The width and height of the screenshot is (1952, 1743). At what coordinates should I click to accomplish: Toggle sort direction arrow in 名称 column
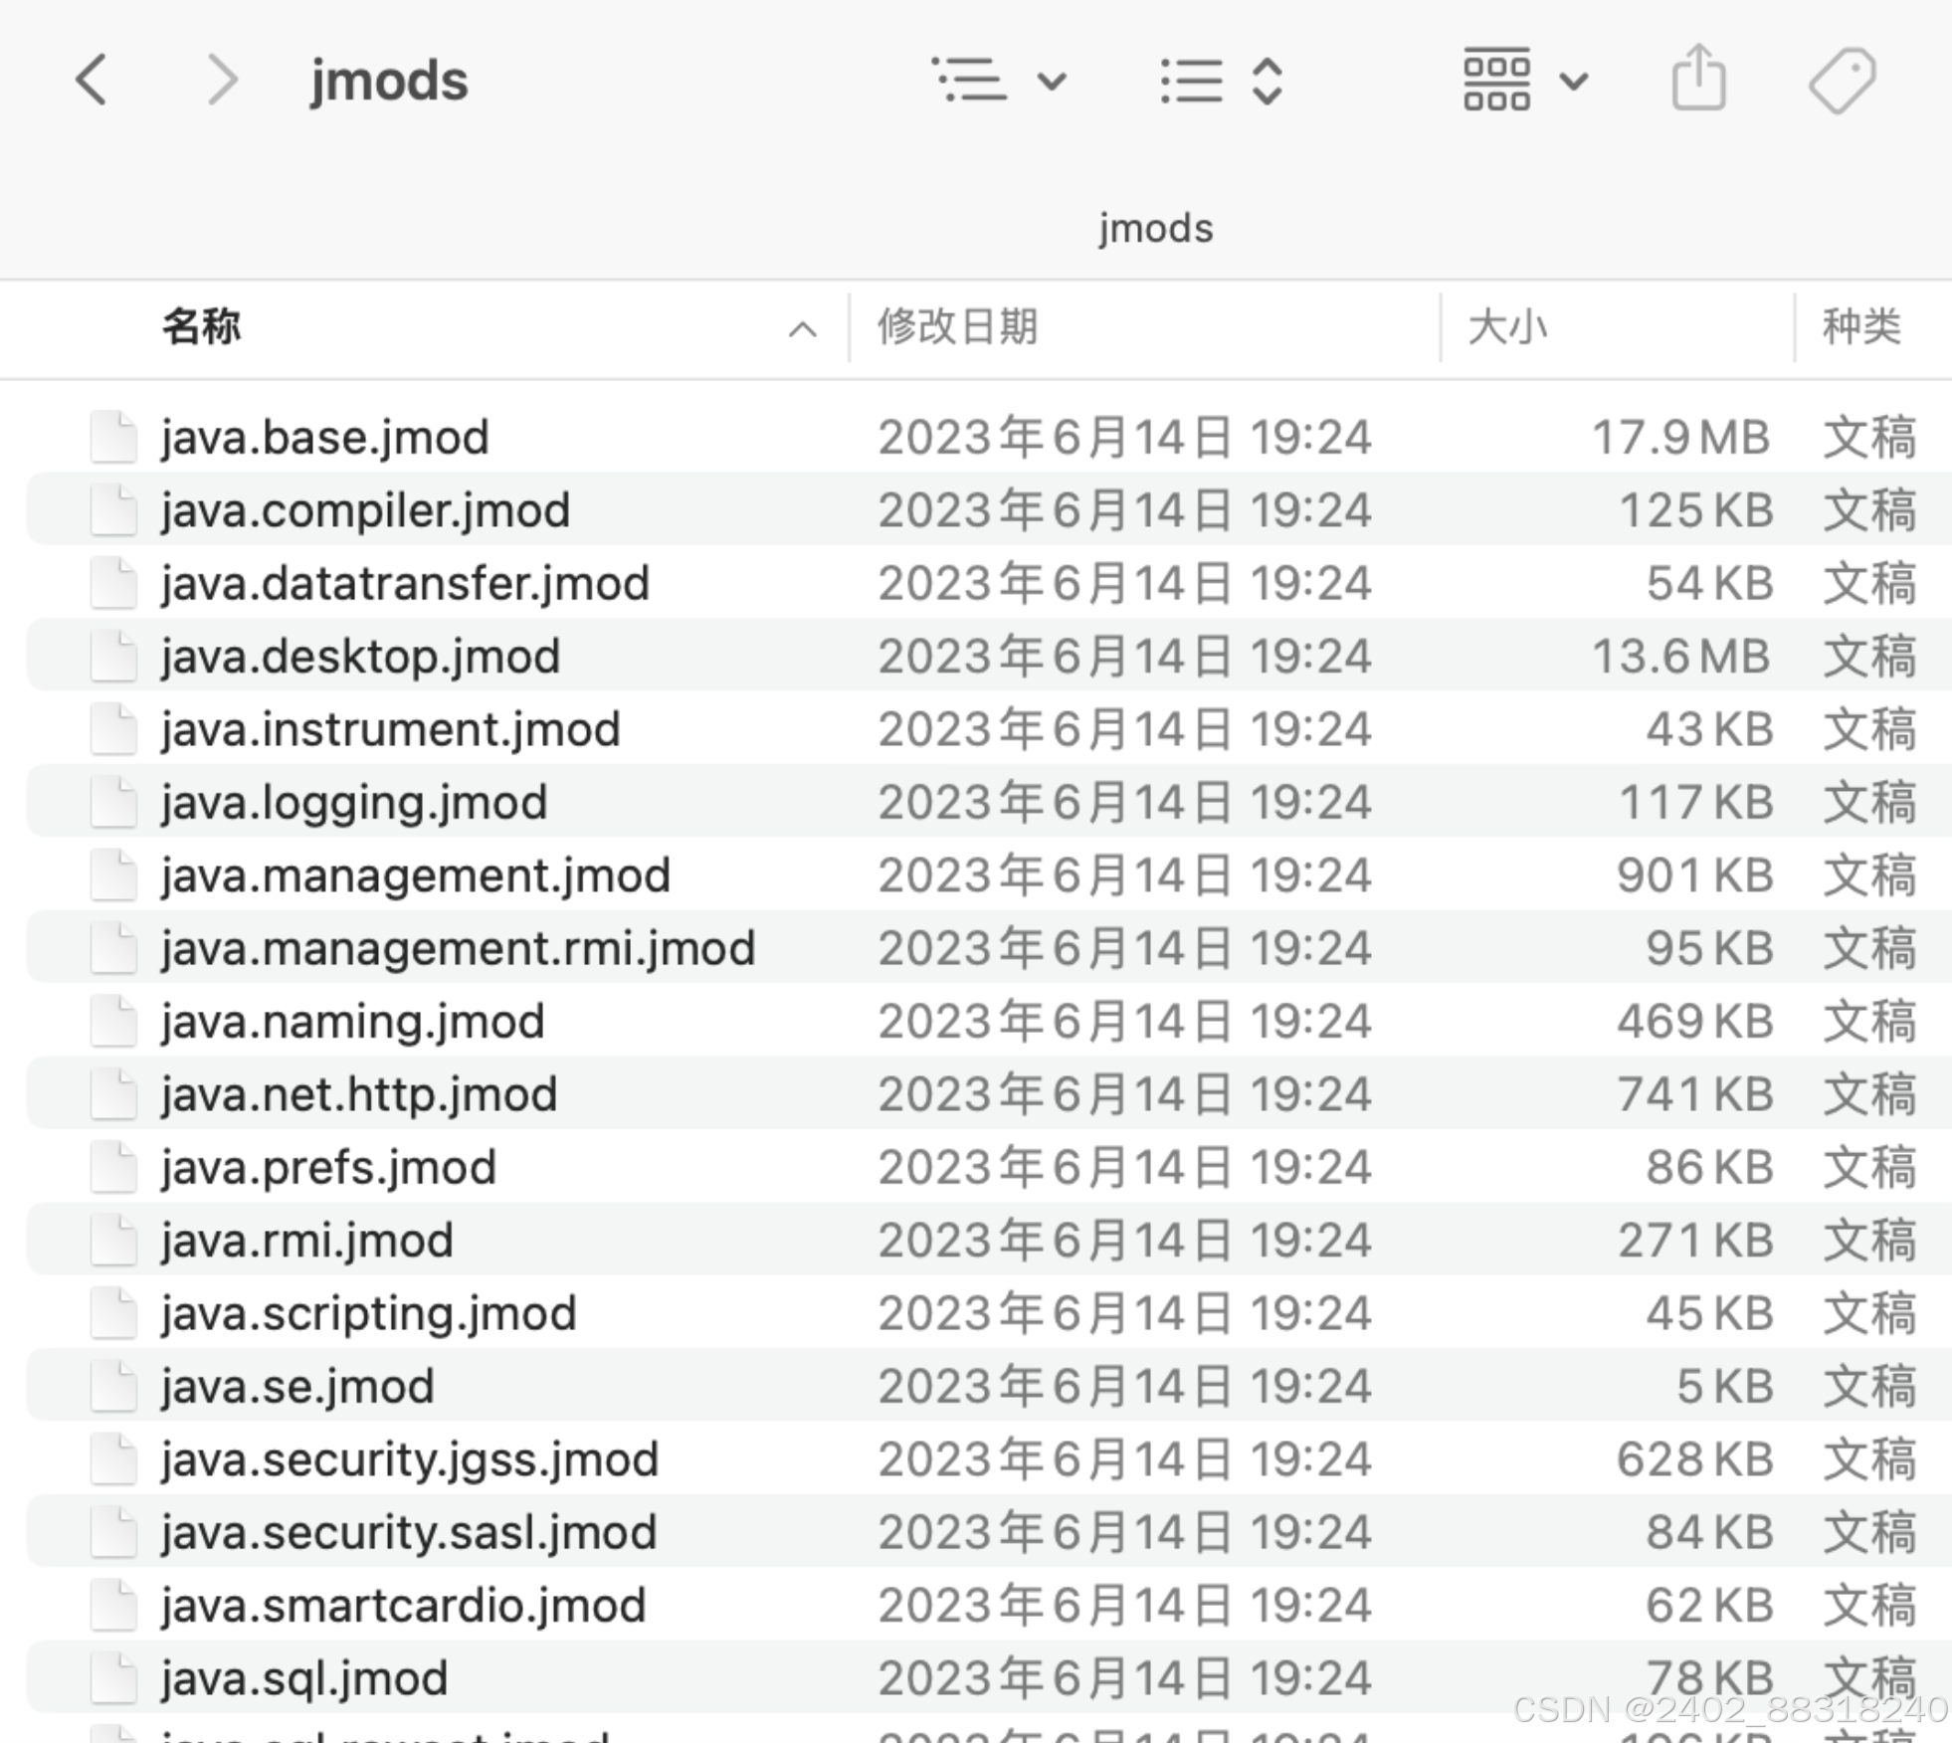click(802, 328)
